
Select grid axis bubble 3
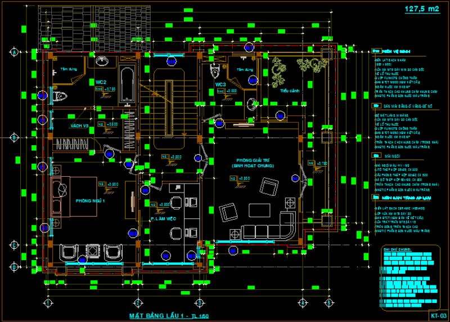point(200,303)
